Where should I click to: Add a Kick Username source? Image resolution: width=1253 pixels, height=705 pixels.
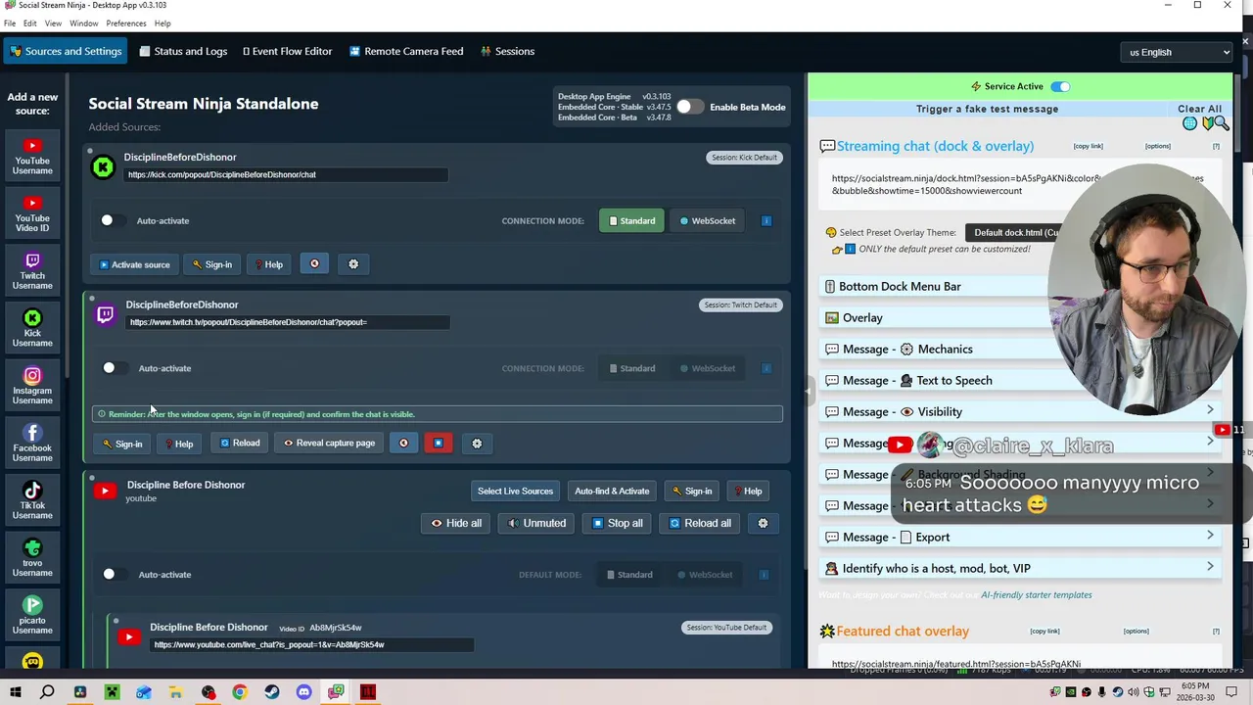32,327
